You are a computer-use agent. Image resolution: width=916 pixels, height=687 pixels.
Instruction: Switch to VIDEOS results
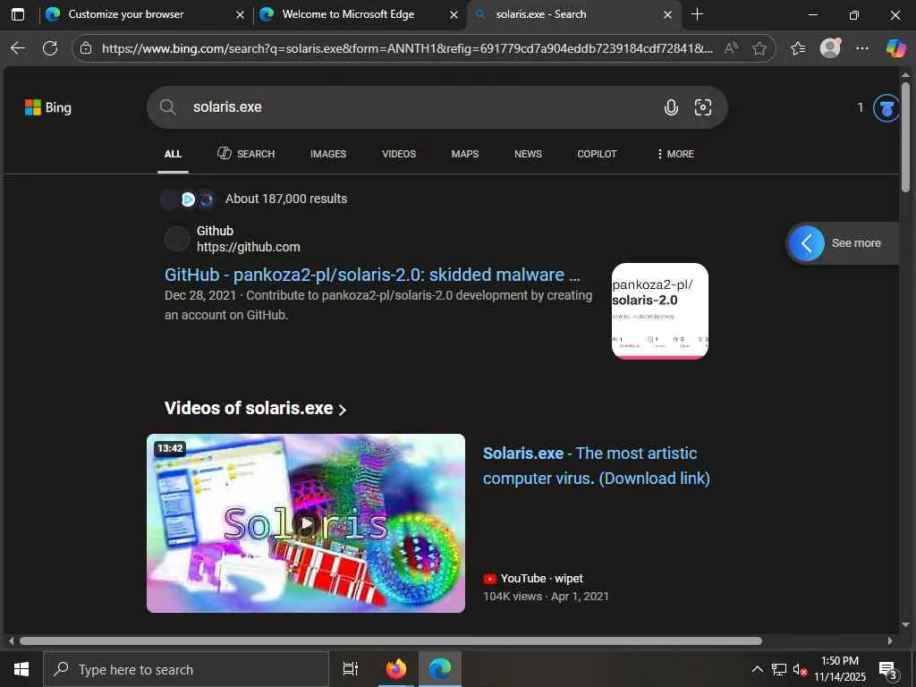point(399,154)
